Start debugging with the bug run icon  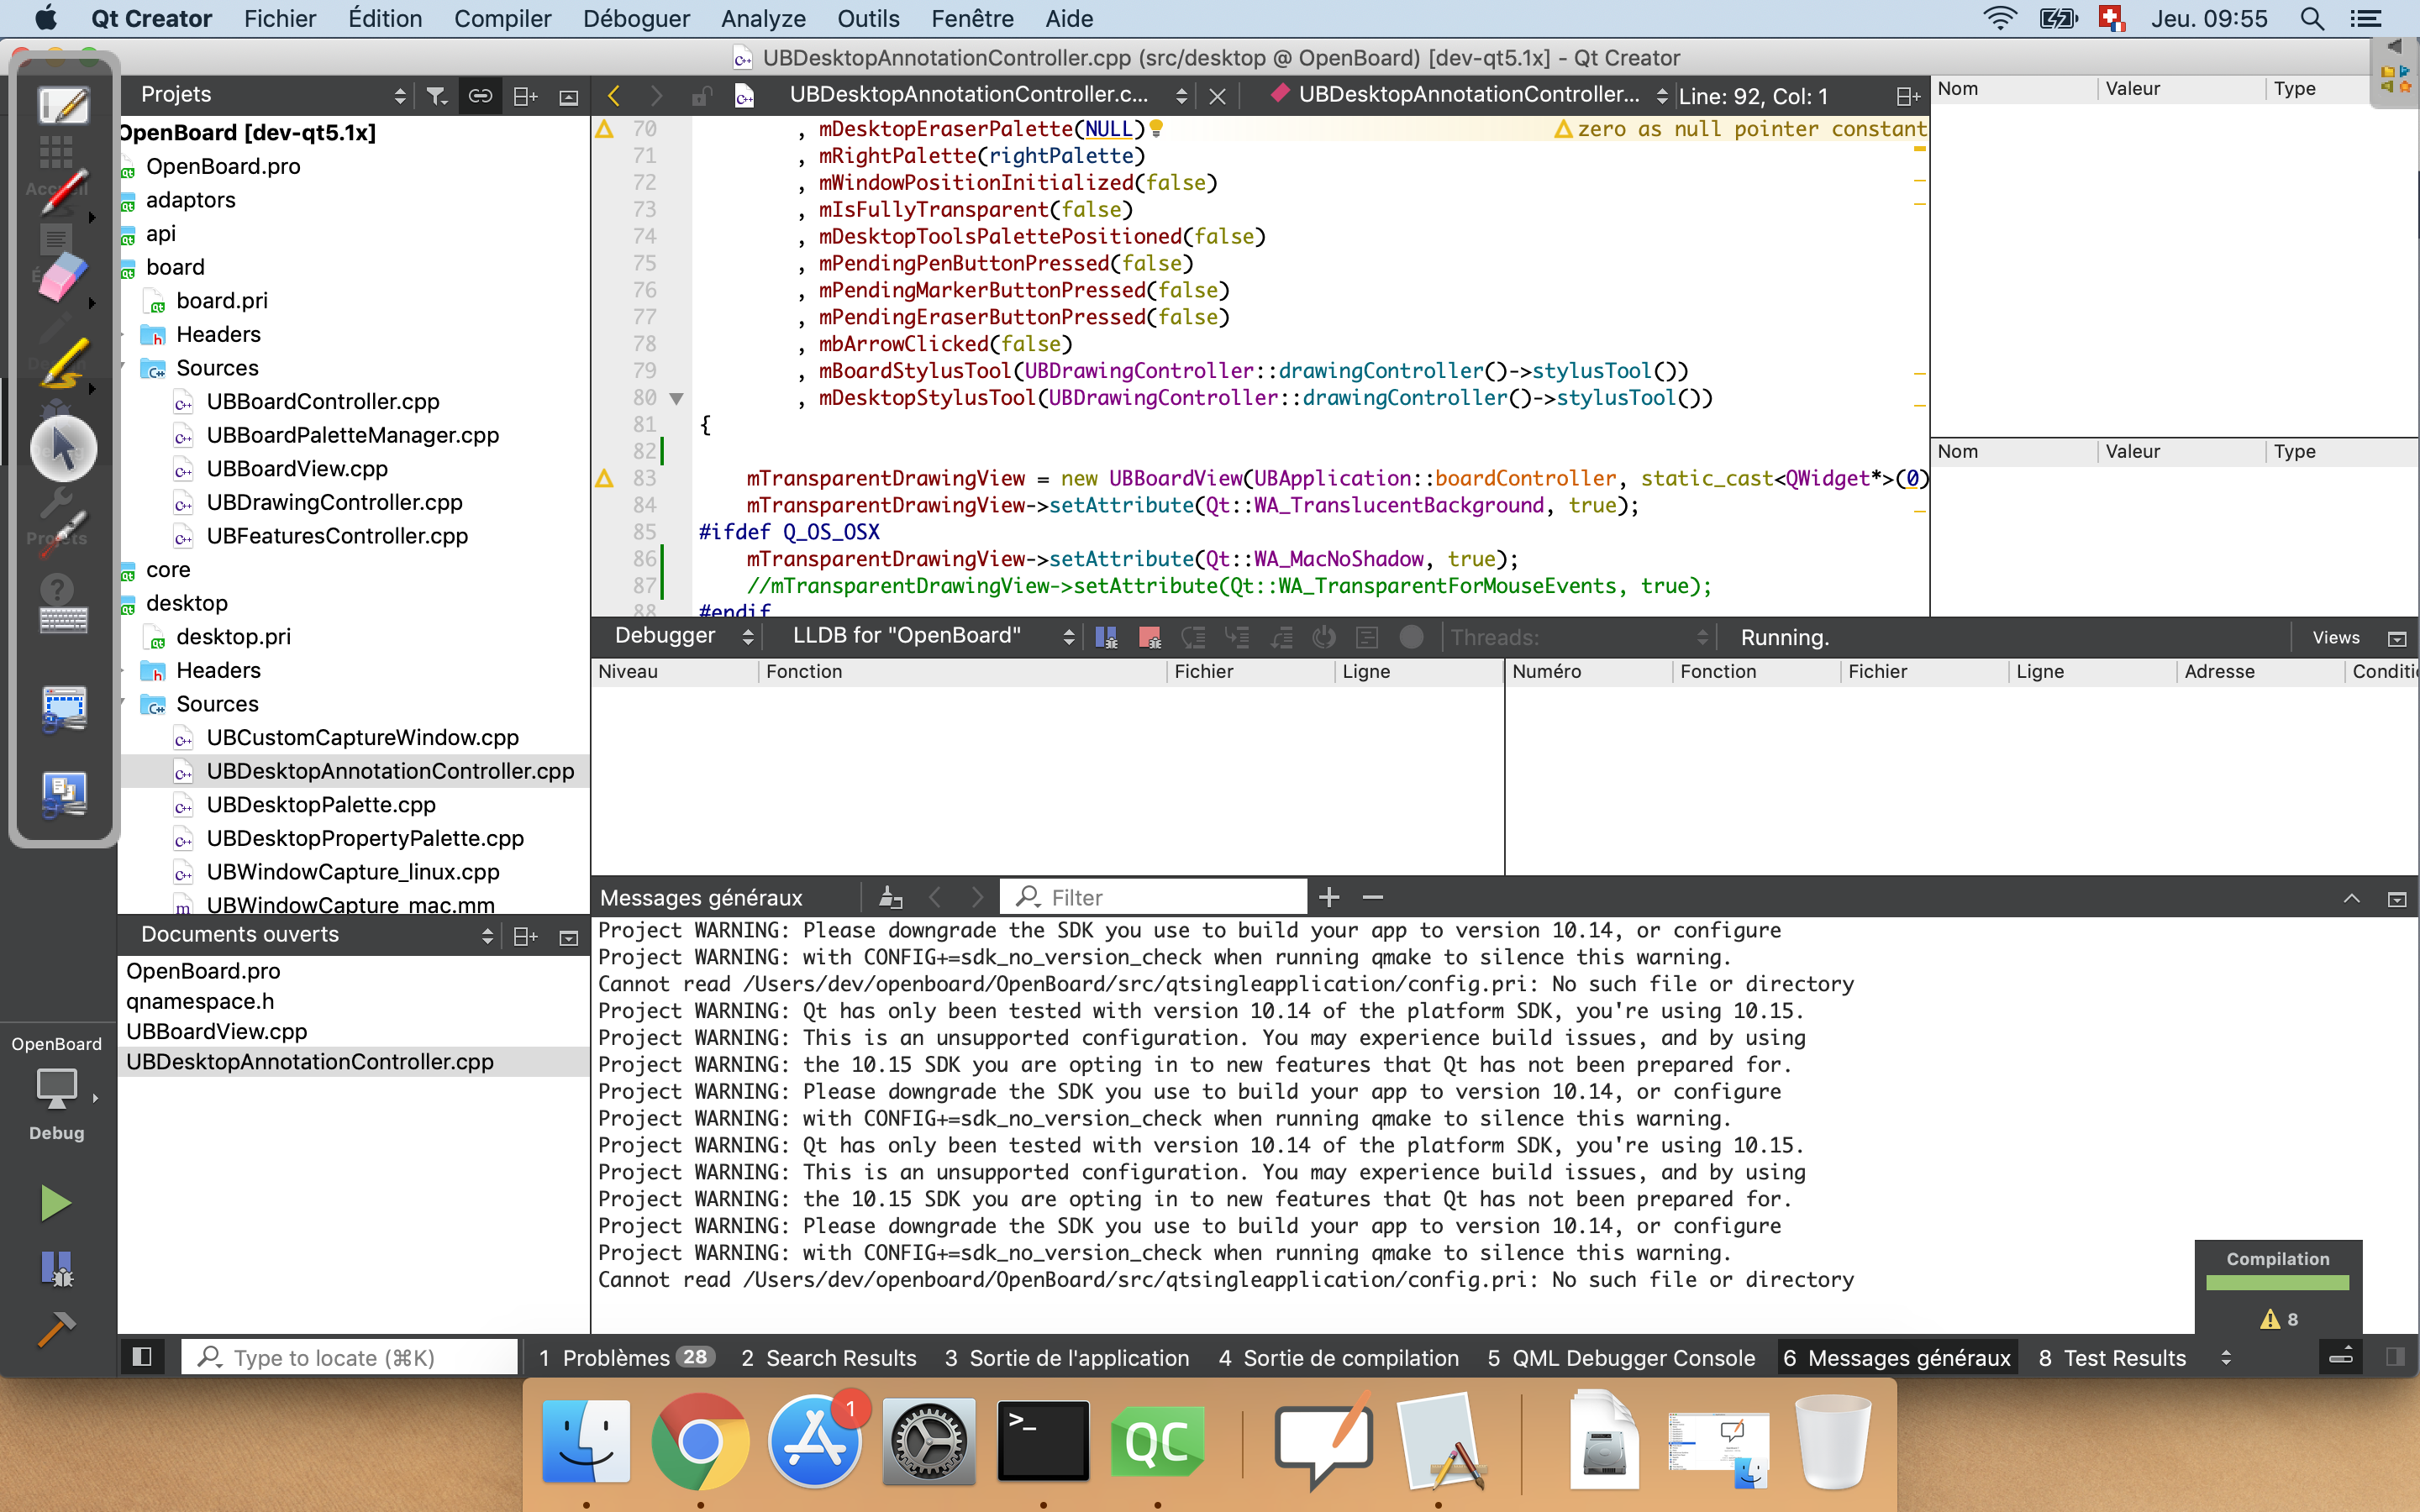pyautogui.click(x=56, y=1269)
